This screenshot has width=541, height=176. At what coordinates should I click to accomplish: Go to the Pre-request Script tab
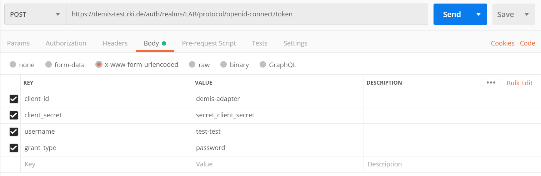coord(209,43)
